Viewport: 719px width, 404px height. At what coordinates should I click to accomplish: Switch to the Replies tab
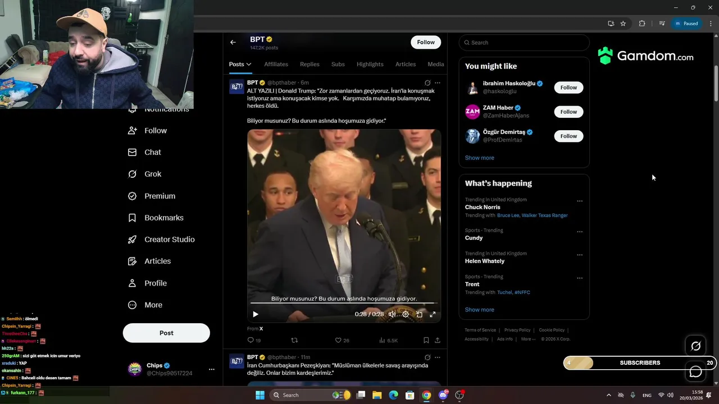[310, 64]
